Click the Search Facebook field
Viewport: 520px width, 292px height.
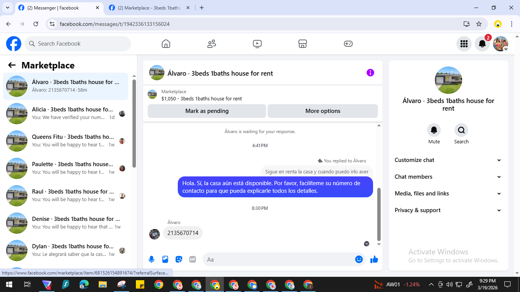tap(78, 44)
